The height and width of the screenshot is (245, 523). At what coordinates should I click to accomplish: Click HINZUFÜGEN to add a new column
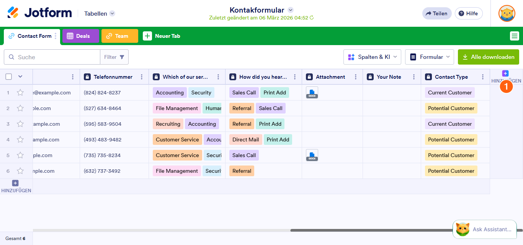(505, 73)
